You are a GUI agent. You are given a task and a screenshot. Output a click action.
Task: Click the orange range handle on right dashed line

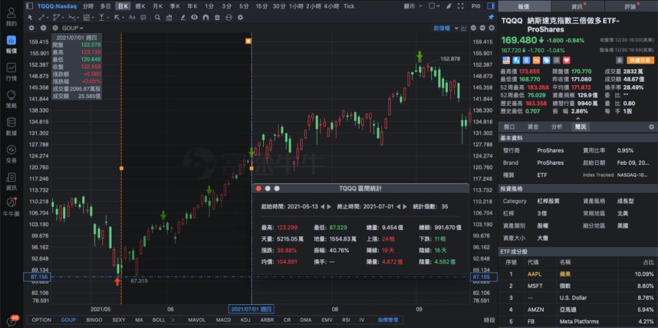(x=252, y=168)
